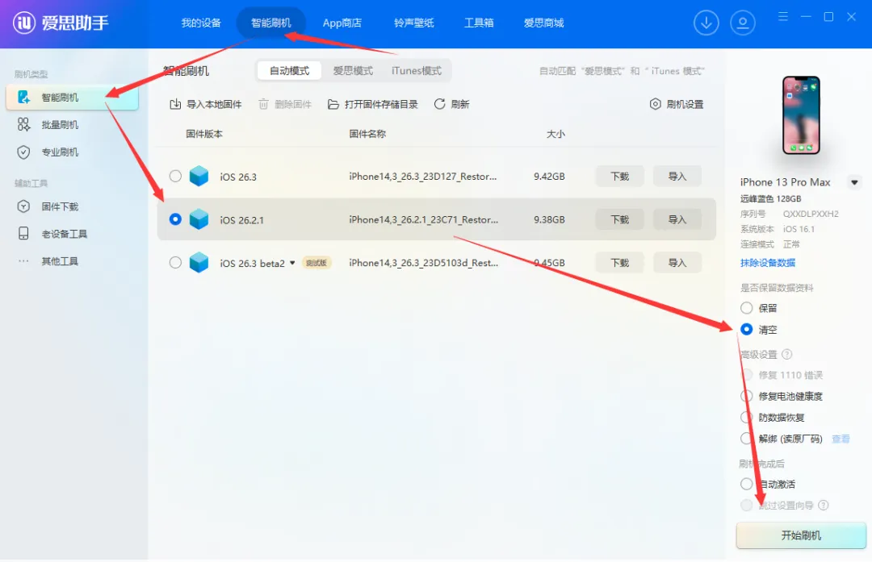Click the iOS 26.3 beta2 cube icon
This screenshot has height=562, width=872.
[x=199, y=263]
